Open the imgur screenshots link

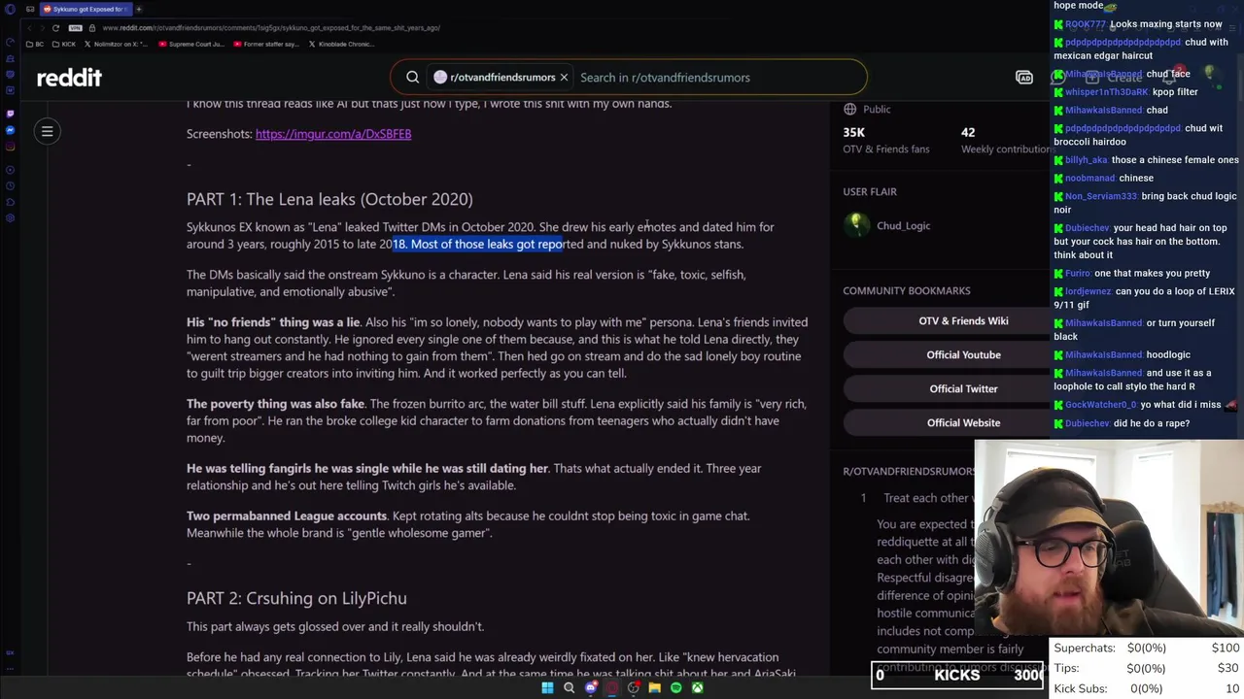point(333,134)
